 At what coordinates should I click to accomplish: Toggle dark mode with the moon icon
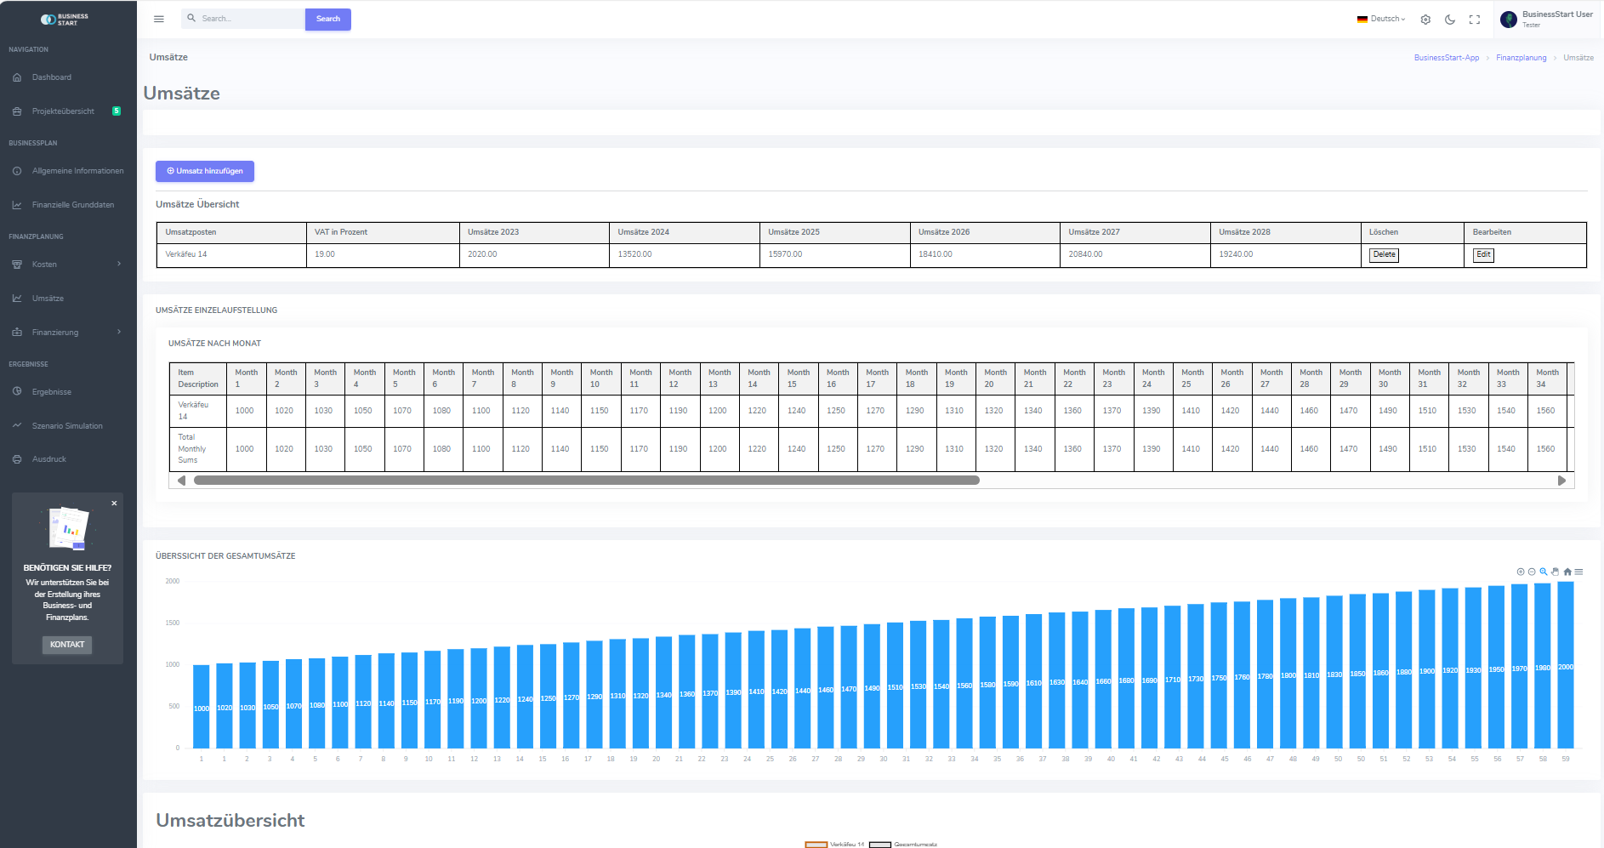1450,20
